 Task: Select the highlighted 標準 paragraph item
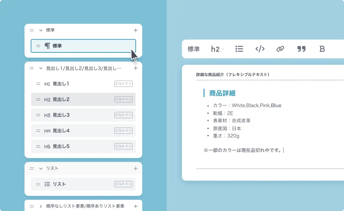pos(83,46)
